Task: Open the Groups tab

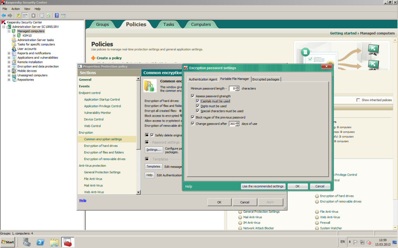Action: pos(102,24)
